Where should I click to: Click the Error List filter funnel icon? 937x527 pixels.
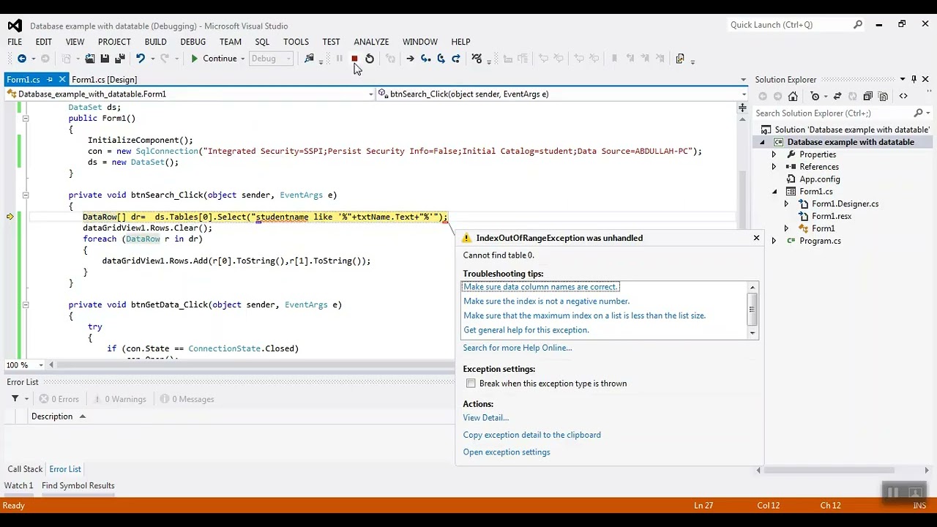15,399
